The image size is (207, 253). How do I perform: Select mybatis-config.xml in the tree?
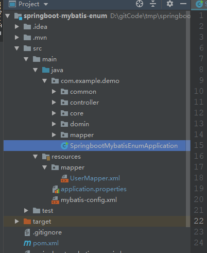(x=89, y=200)
